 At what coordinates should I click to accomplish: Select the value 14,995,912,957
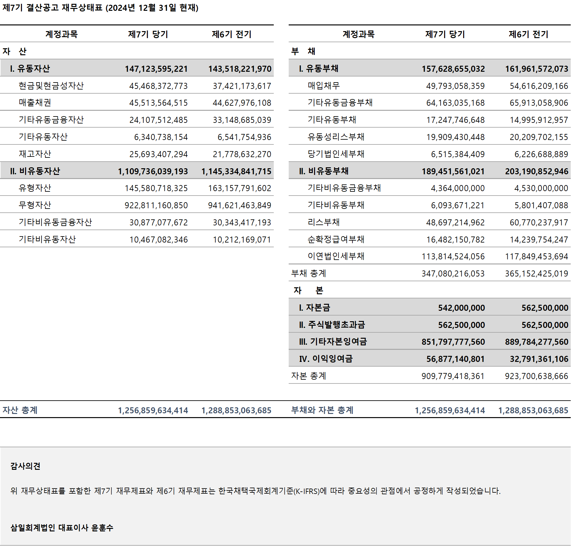(x=539, y=120)
